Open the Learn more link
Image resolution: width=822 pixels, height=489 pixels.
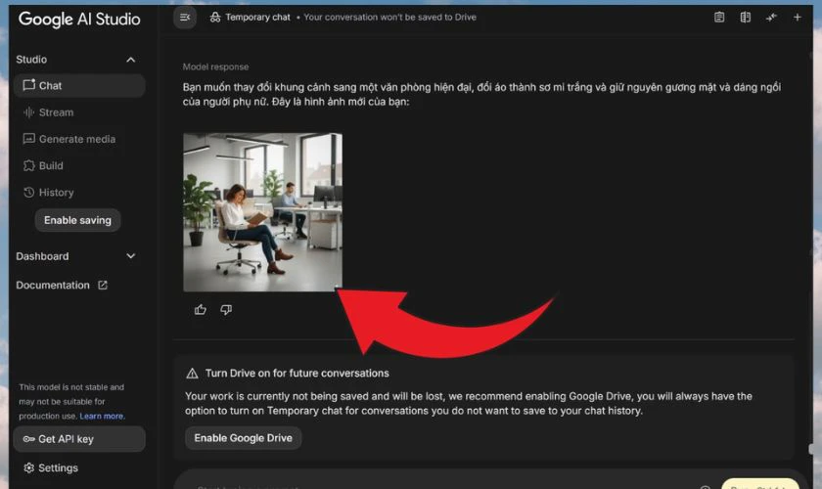(102, 417)
